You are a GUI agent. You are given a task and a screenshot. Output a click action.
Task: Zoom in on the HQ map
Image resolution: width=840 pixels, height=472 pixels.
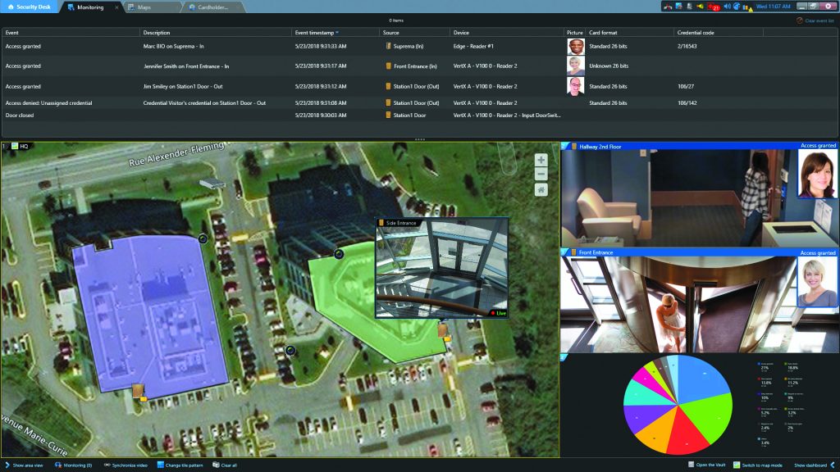pos(540,160)
